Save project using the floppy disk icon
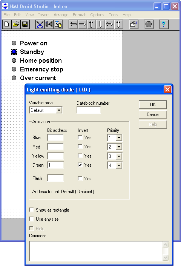Viewport: 181px width, 266px height. (x=25, y=24)
